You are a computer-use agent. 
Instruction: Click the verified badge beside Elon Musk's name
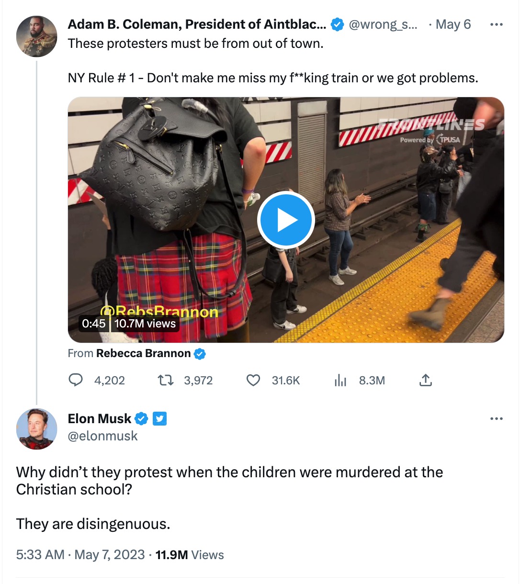pos(141,418)
